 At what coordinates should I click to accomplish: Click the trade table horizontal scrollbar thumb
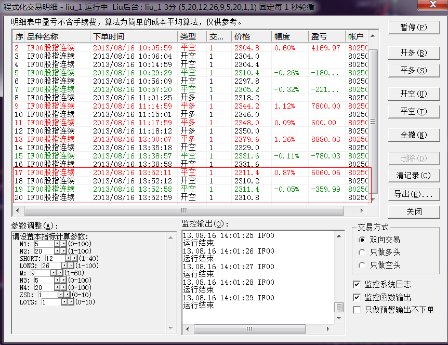click(x=184, y=211)
